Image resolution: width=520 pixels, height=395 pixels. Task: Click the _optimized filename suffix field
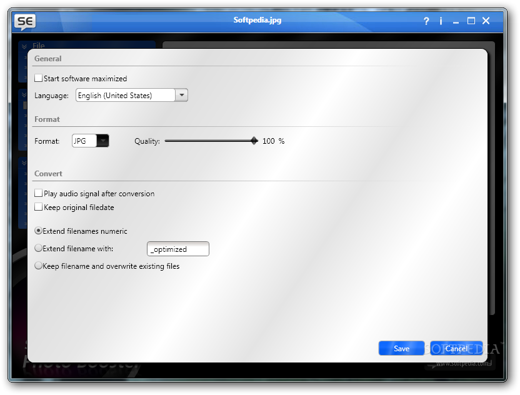click(x=177, y=249)
